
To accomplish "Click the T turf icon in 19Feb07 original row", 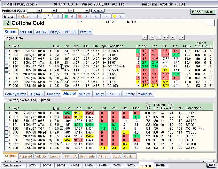I will point(61,66).
